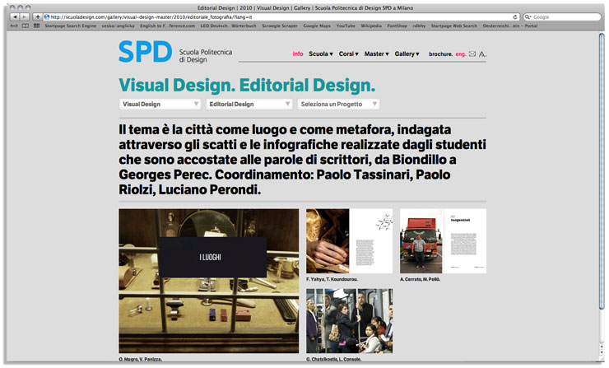Screen dimensions: 609x368
Task: Click the Google search field
Action: [x=560, y=16]
